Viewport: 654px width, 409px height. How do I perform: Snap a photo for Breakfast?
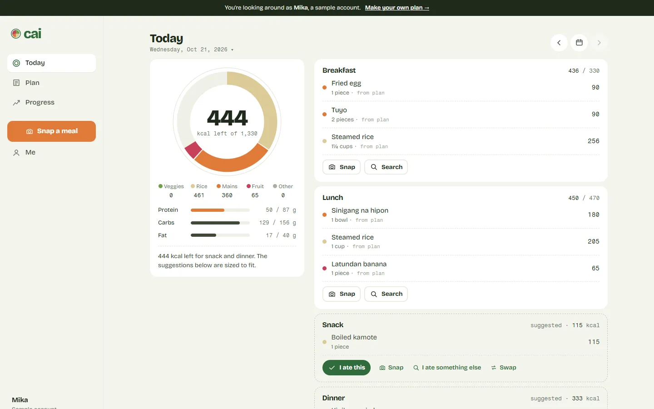pos(342,167)
